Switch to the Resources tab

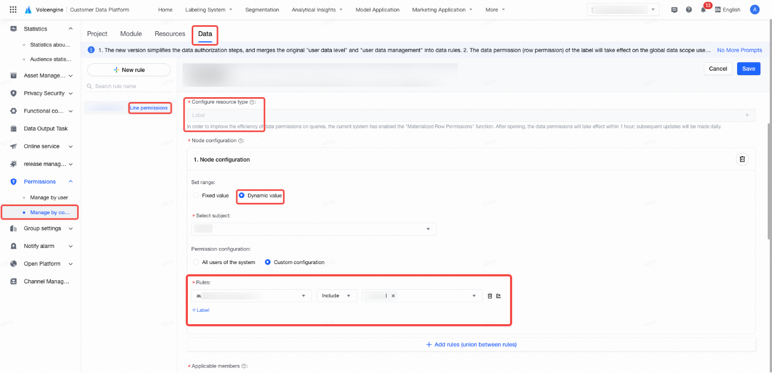[170, 34]
